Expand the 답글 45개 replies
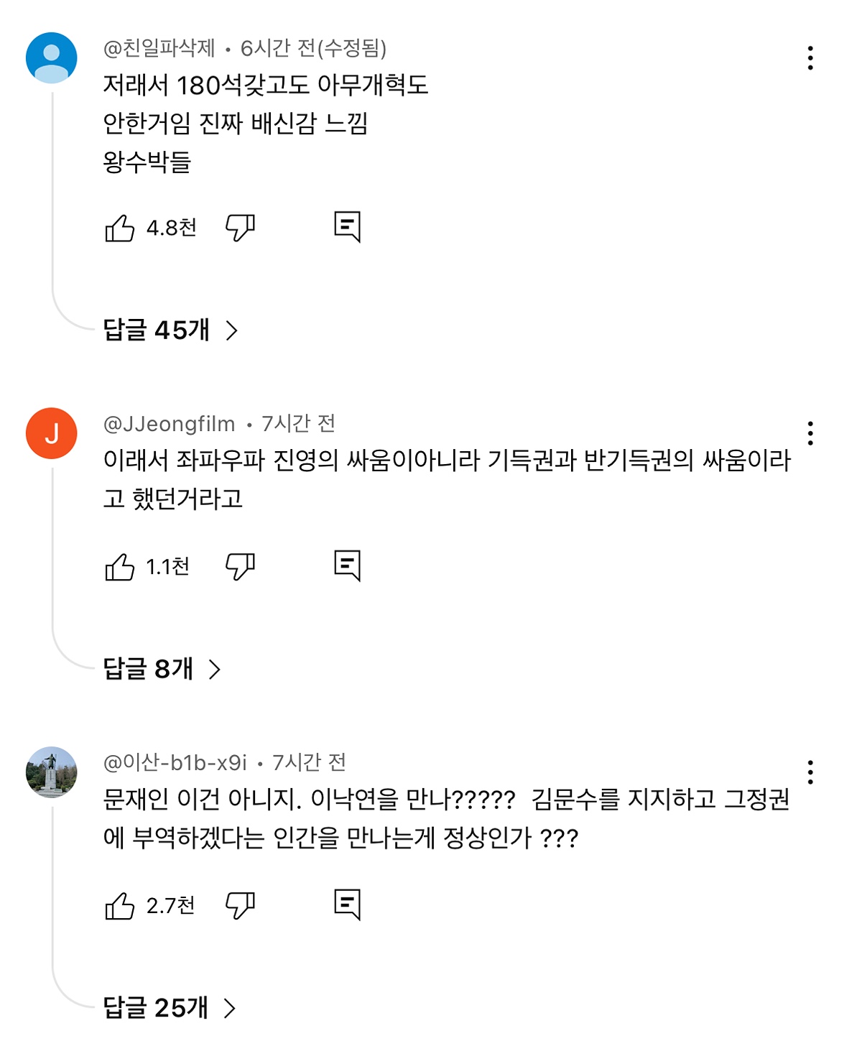The width and height of the screenshot is (862, 1064). [170, 330]
